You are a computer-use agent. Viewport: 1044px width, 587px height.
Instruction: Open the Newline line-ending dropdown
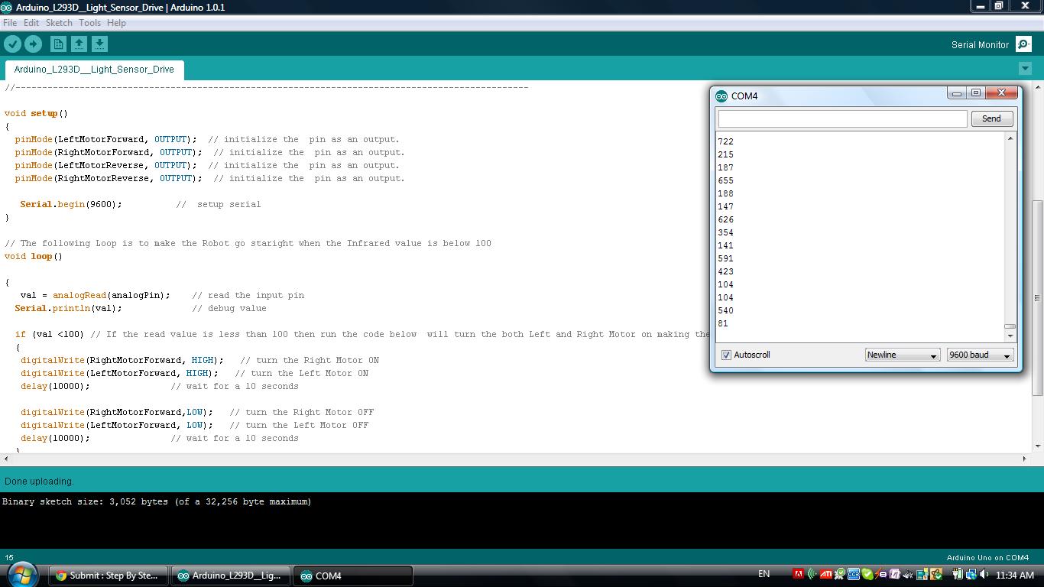pos(902,355)
